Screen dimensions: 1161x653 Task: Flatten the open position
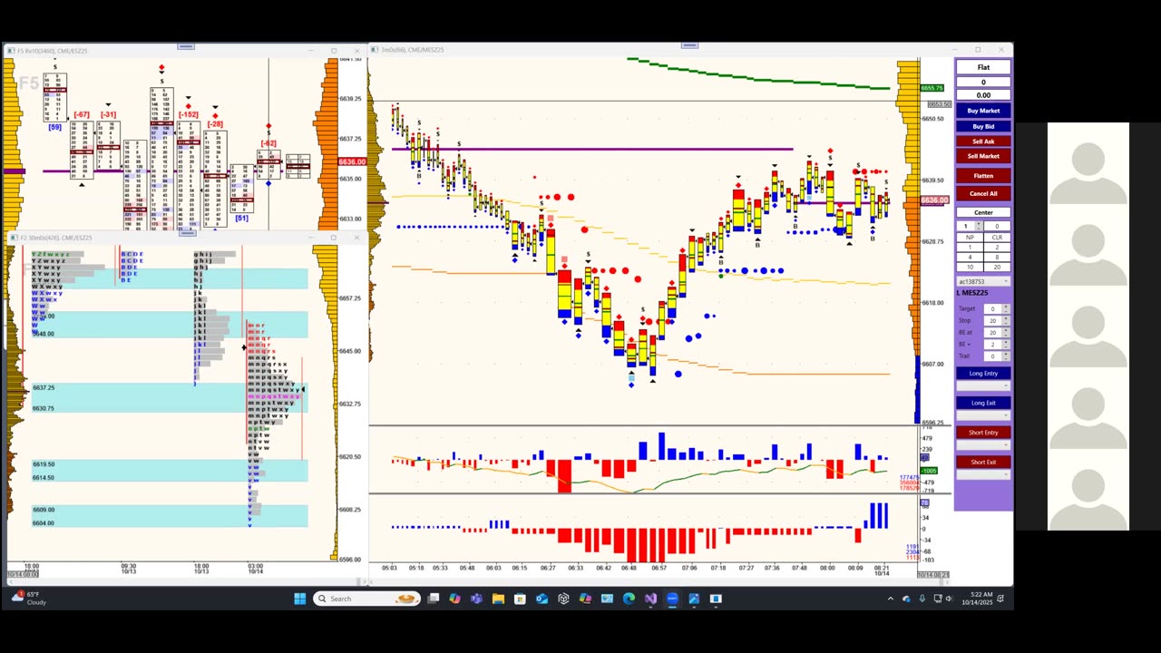pyautogui.click(x=983, y=176)
